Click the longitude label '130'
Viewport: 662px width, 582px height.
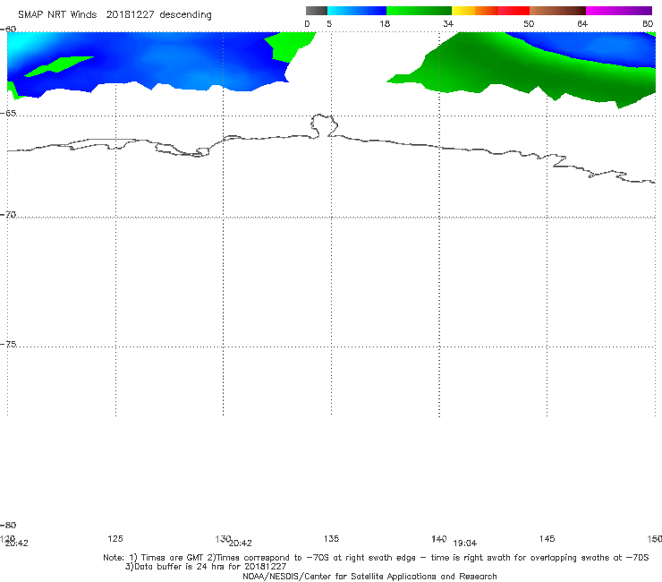coord(222,538)
